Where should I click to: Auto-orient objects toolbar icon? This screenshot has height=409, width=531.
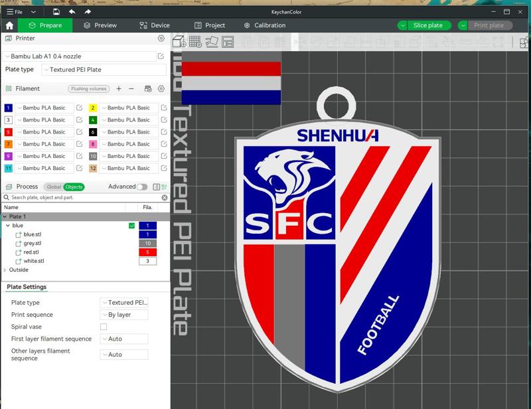pyautogui.click(x=212, y=42)
